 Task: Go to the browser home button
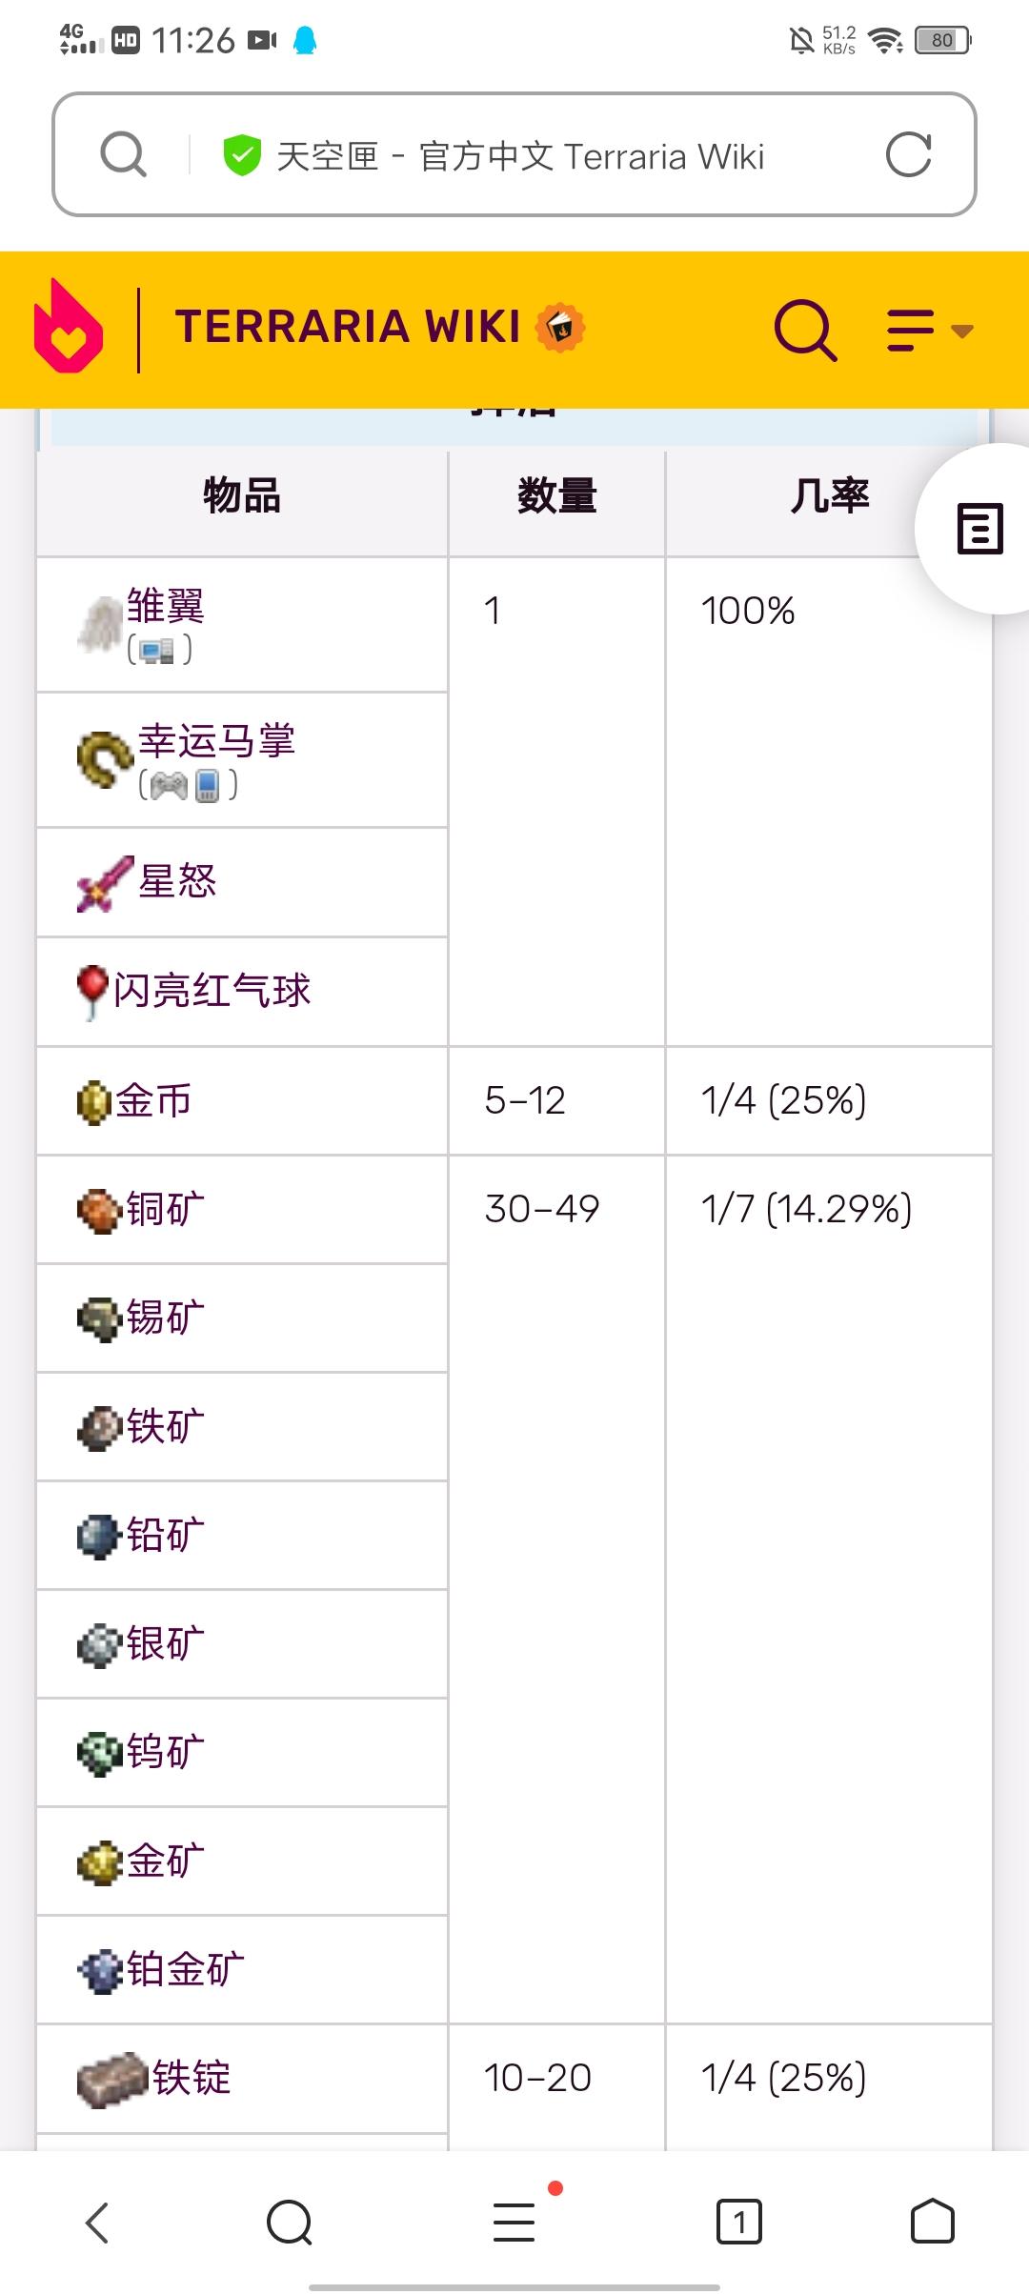coord(933,2223)
